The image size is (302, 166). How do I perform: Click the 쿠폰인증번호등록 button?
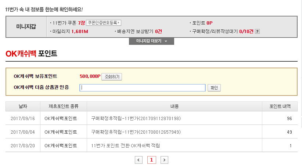click(x=104, y=23)
